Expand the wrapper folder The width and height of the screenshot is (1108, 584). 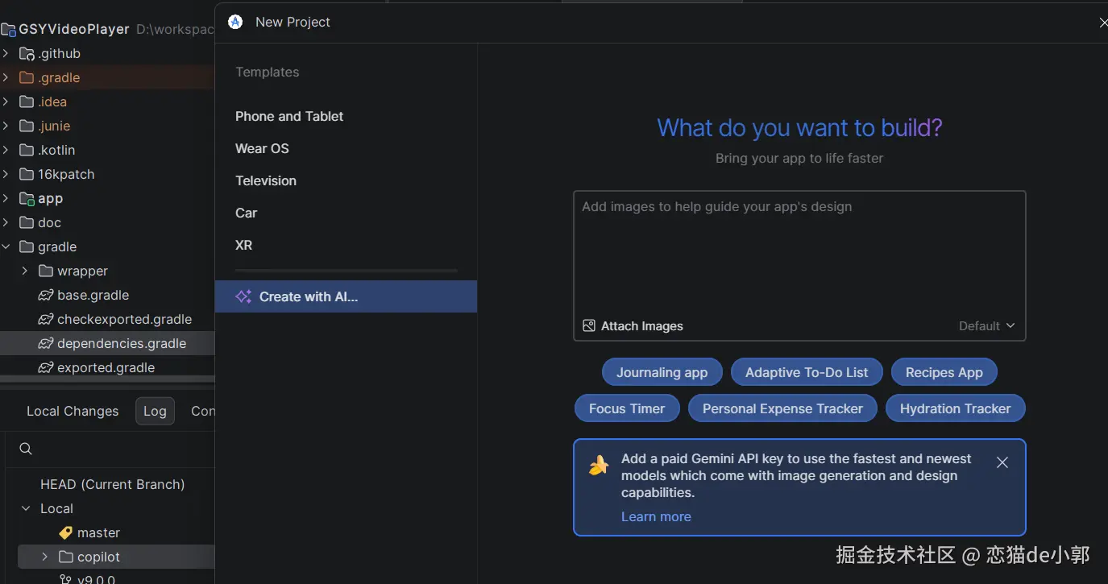[25, 271]
